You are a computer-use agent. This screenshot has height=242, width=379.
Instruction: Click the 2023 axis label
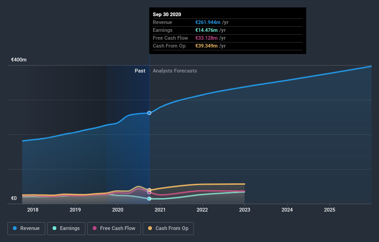pyautogui.click(x=245, y=210)
